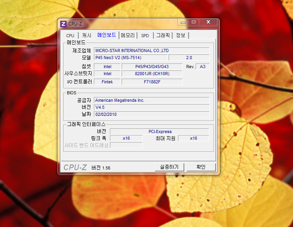Click I/O controller vendor Fintek
Viewport: 293px width, 227px height.
[107, 82]
